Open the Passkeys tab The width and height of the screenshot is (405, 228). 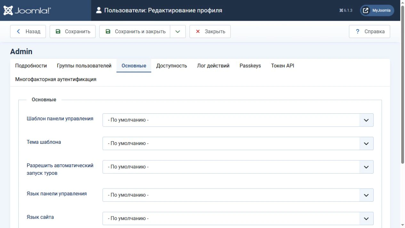click(x=250, y=66)
